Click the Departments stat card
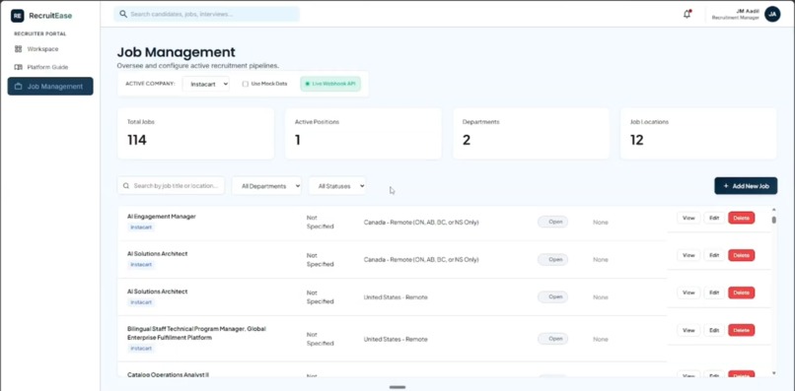Image resolution: width=795 pixels, height=391 pixels. (531, 133)
